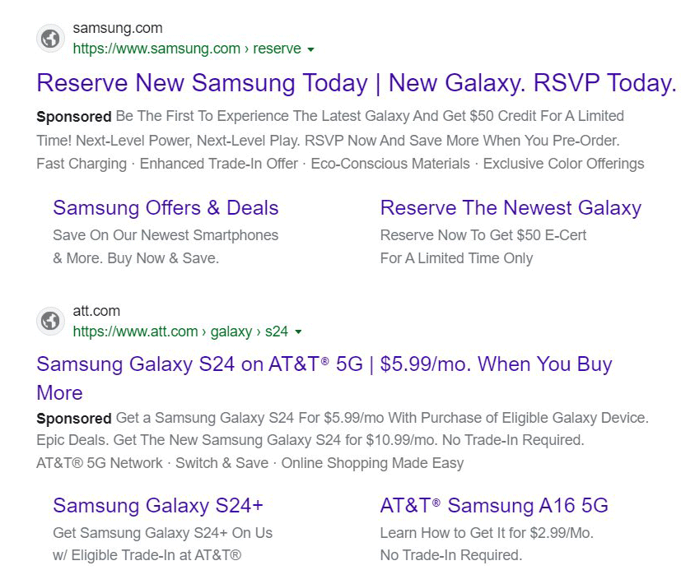Viewport: 695px width, 584px height.
Task: Open the "Reserve New Samsung Today" headline
Action: pyautogui.click(x=356, y=83)
